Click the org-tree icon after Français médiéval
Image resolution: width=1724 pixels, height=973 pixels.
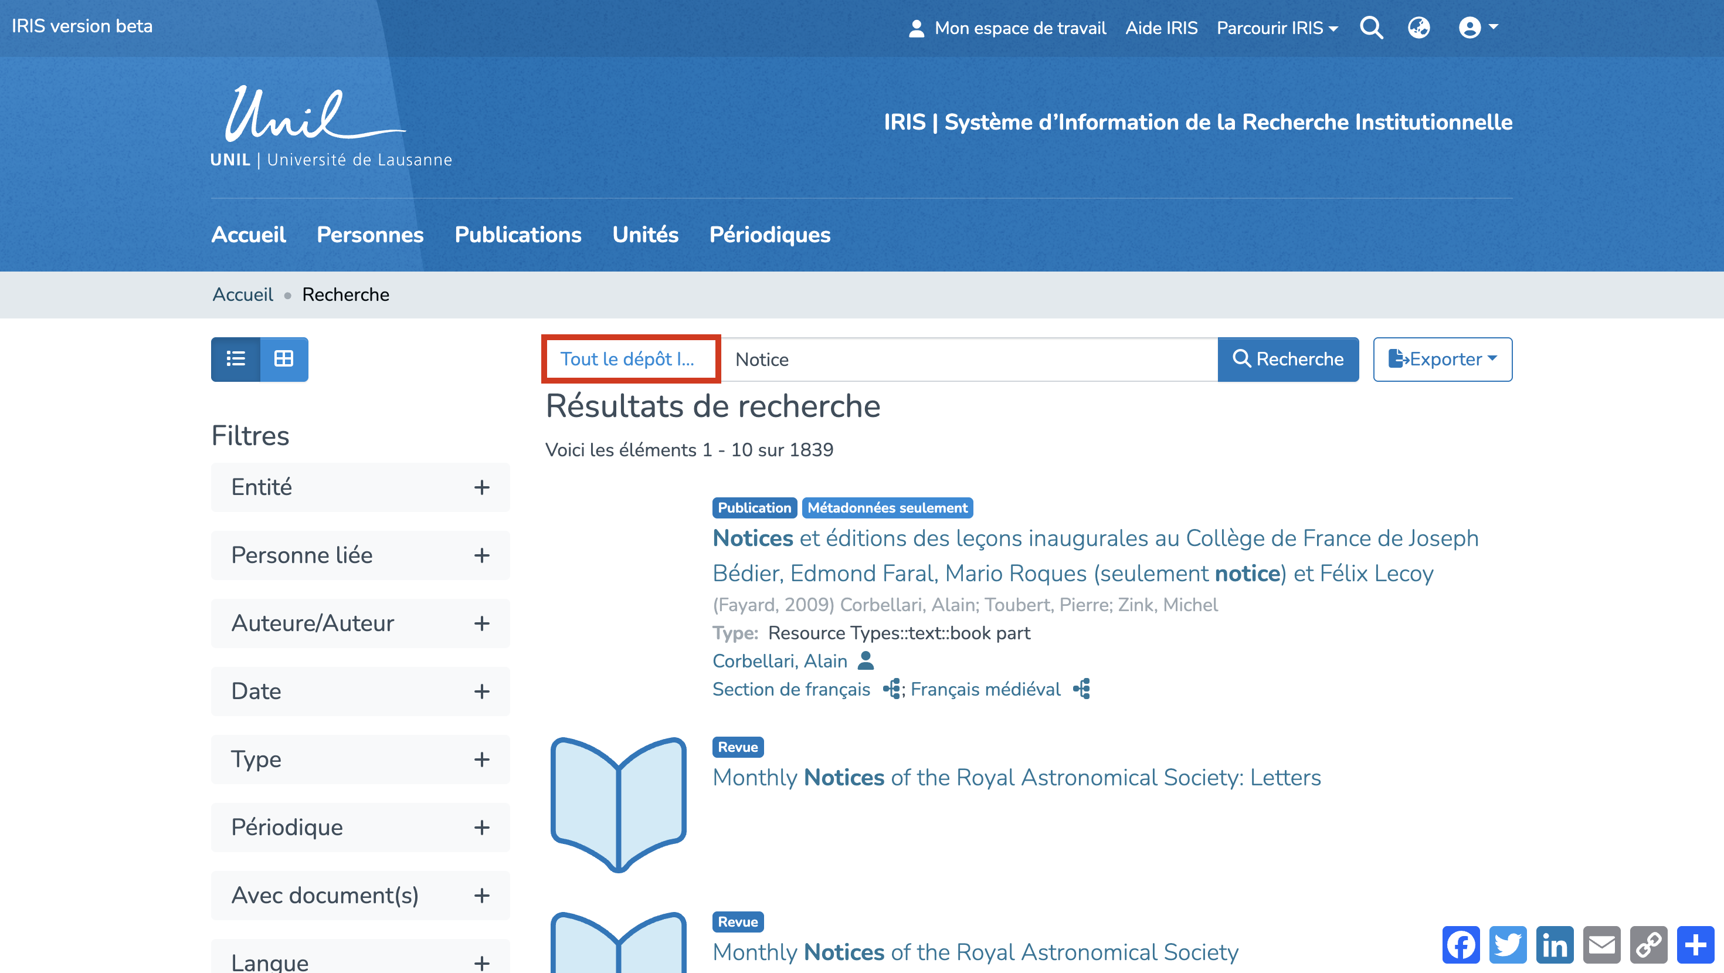[1081, 689]
